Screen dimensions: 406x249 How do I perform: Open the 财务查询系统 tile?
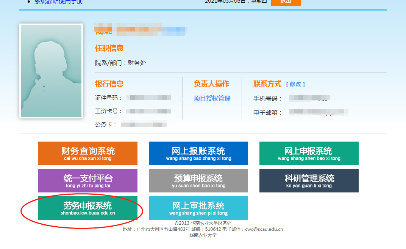(x=88, y=153)
